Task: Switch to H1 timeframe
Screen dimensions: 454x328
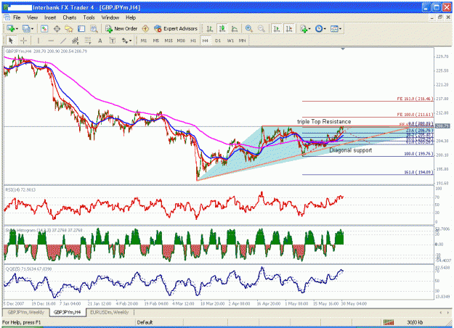Action: coord(193,41)
